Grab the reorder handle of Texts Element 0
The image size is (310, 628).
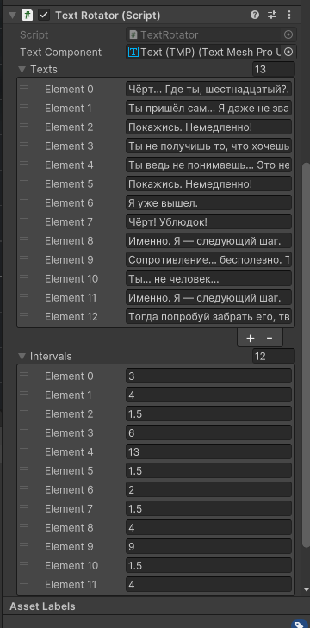click(x=24, y=88)
